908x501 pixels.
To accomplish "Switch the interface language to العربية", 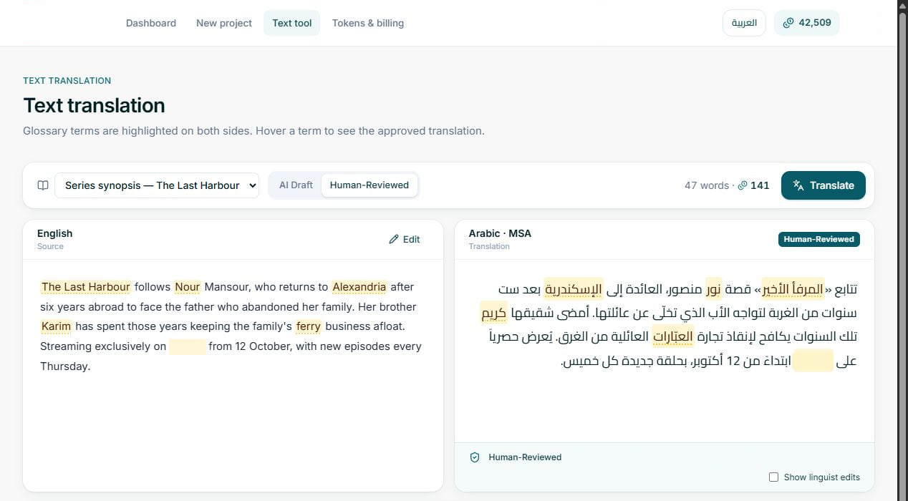I will coord(744,23).
